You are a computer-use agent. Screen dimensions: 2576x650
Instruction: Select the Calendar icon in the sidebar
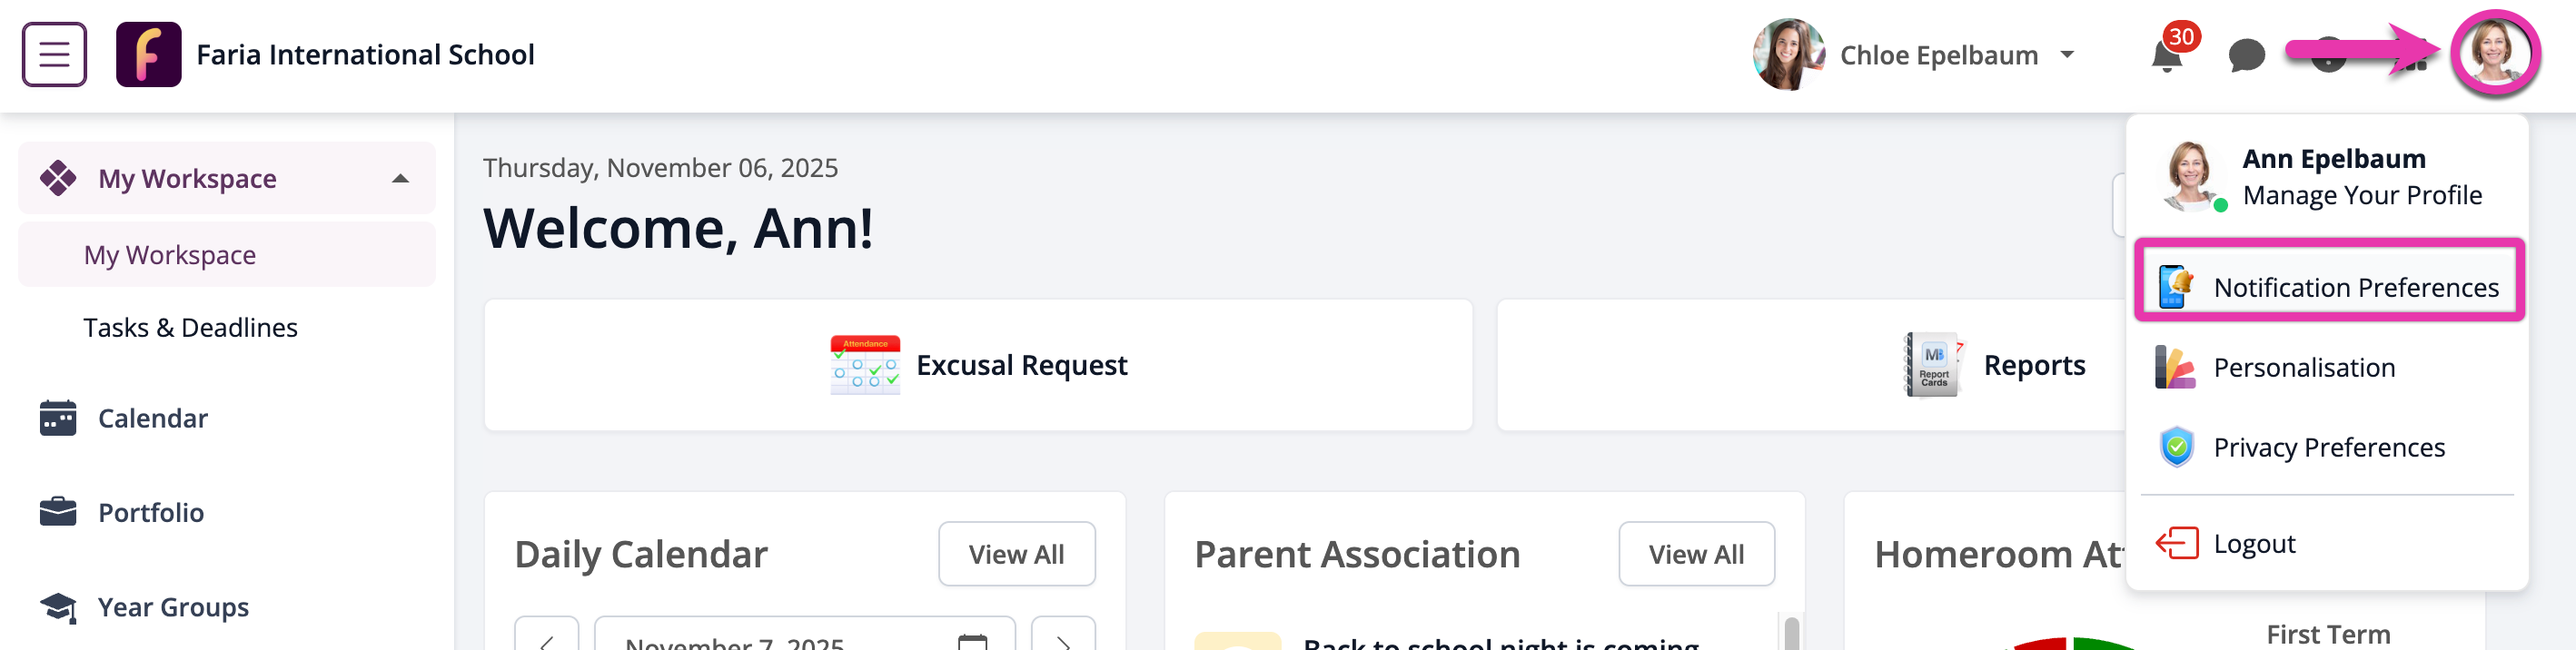click(x=57, y=418)
